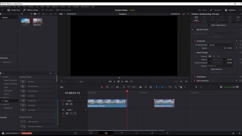Toggle the Composite section enable switch
Viewport: 242px width, 136px height.
click(194, 41)
